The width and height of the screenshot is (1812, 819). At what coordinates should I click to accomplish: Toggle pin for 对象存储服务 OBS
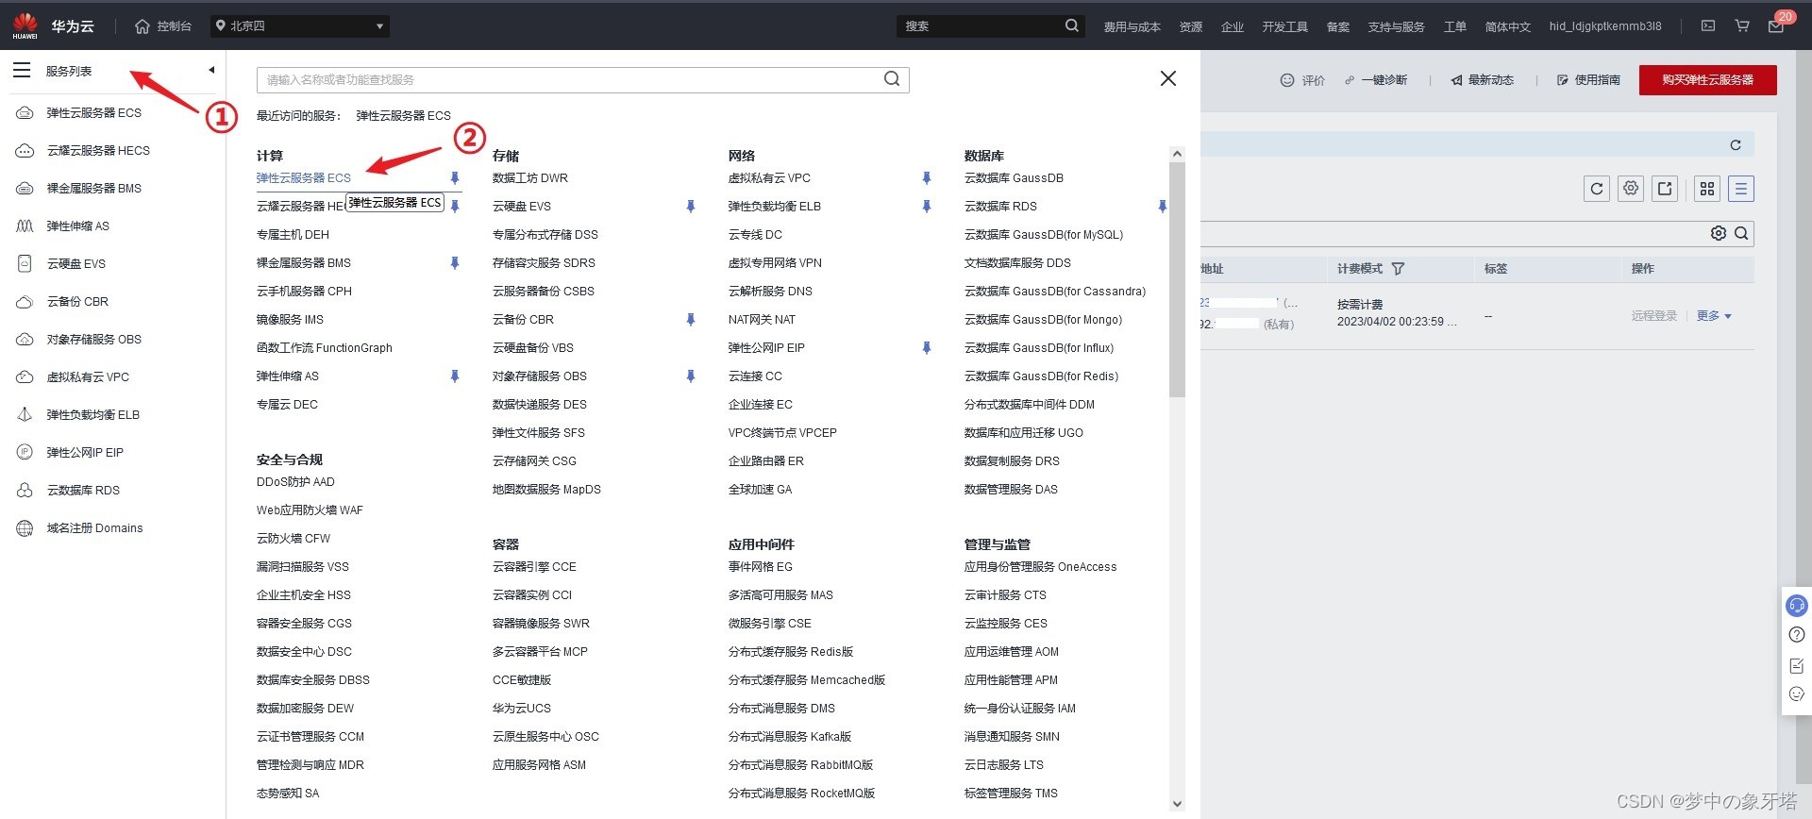[691, 376]
